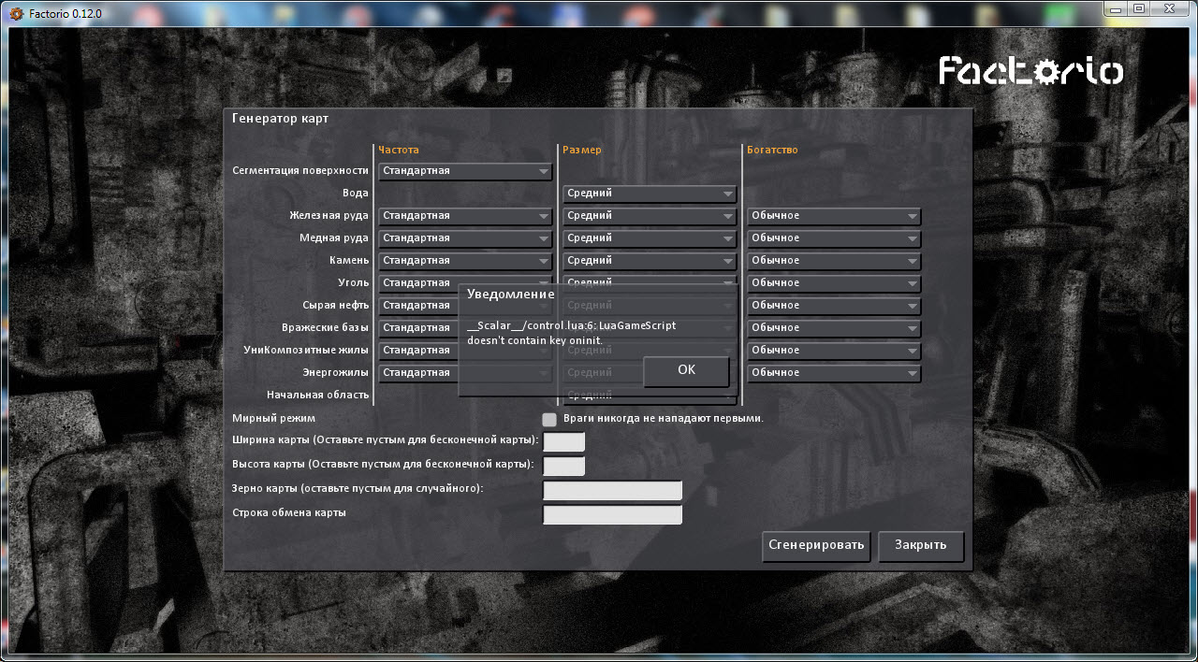This screenshot has width=1198, height=662.
Task: Toggle the Мирный режим checkbox
Action: (549, 419)
